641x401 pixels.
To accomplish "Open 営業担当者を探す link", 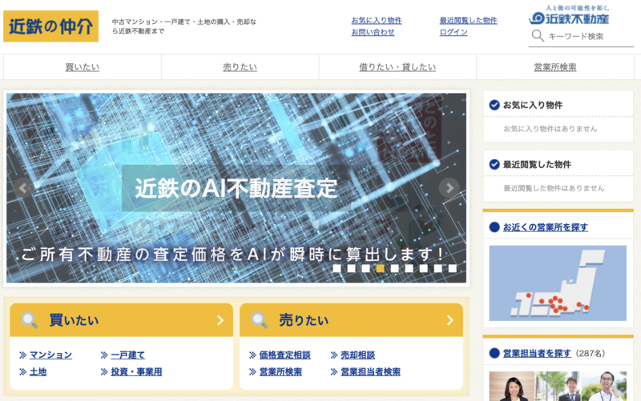I will tap(537, 353).
